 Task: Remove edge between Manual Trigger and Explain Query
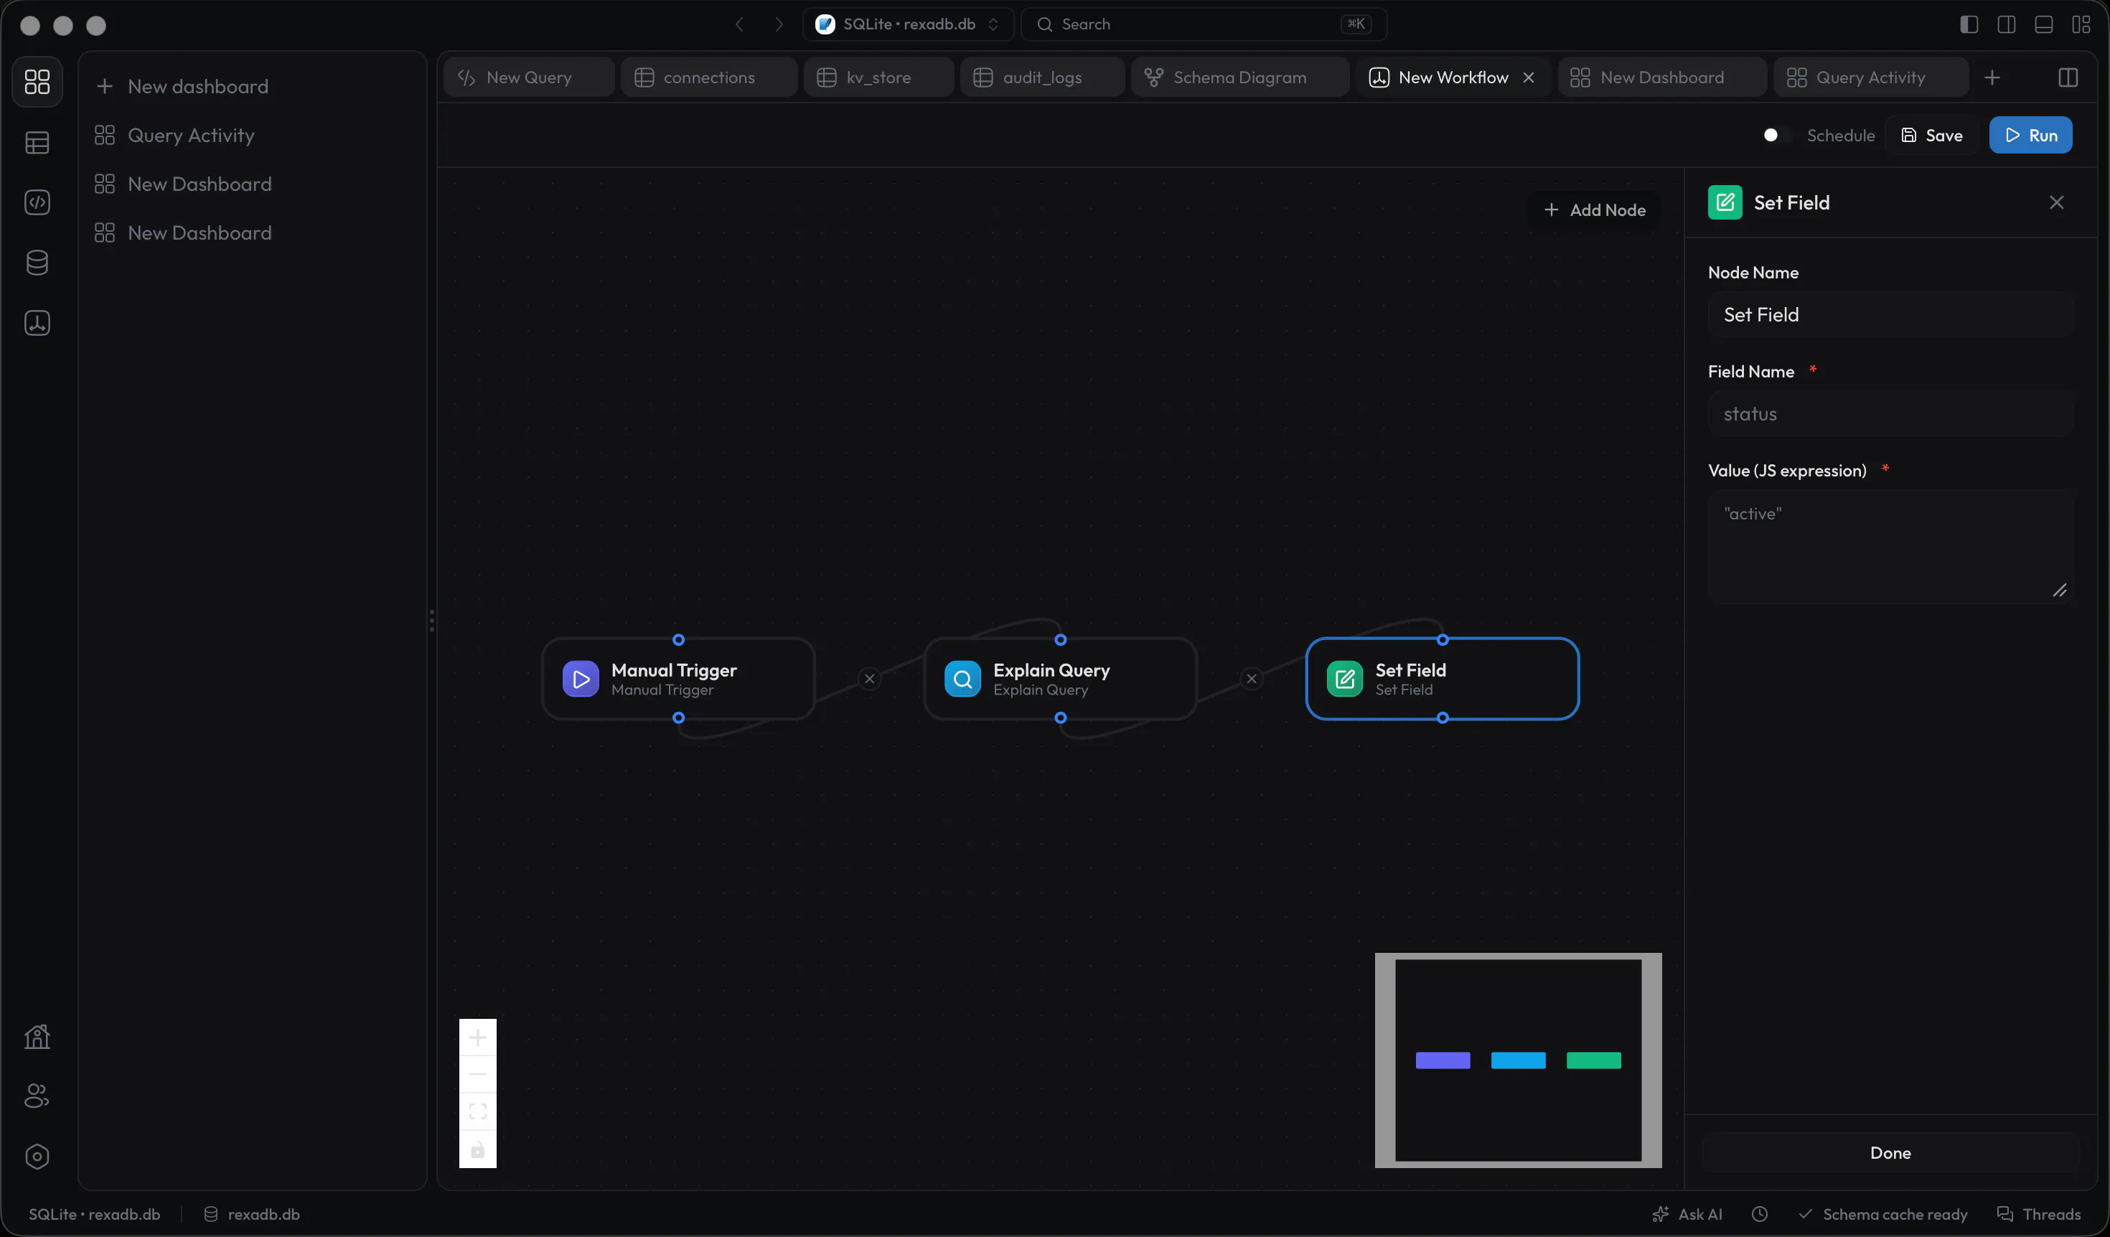(869, 679)
